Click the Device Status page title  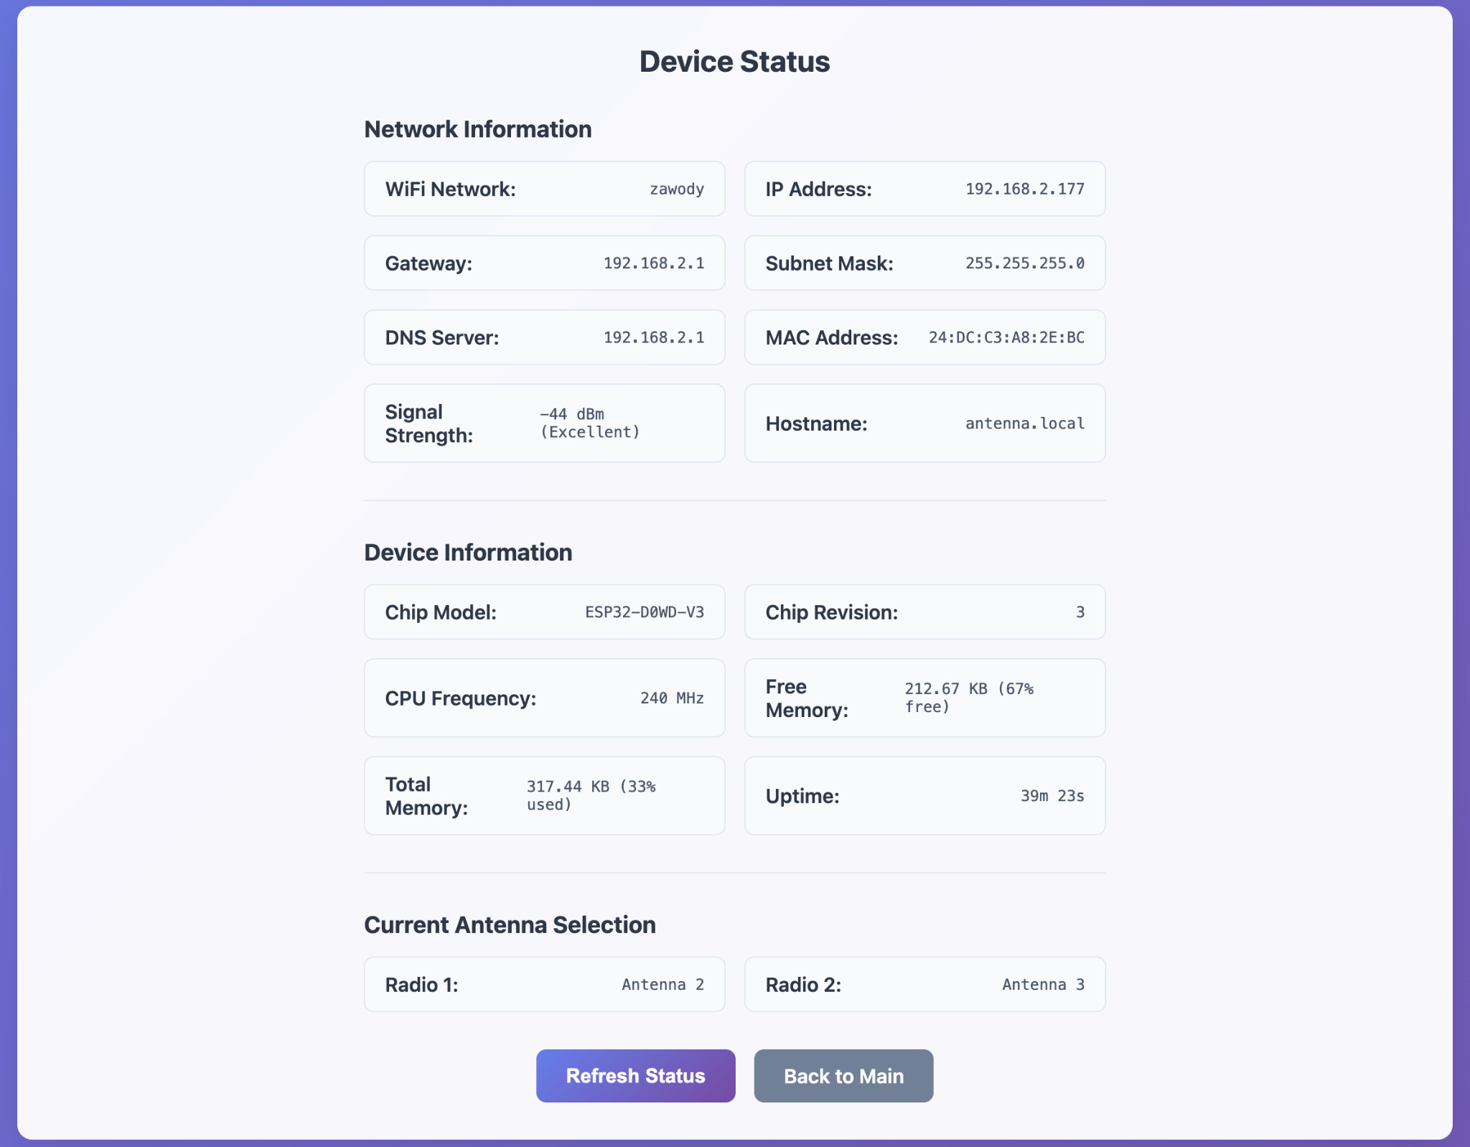[734, 62]
